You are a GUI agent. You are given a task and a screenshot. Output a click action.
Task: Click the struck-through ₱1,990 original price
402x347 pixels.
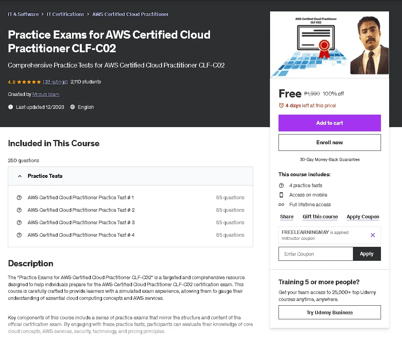point(312,94)
